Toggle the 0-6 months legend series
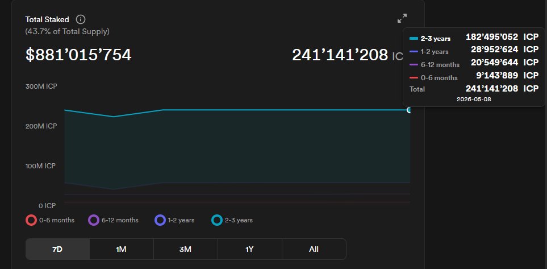 tap(50, 221)
